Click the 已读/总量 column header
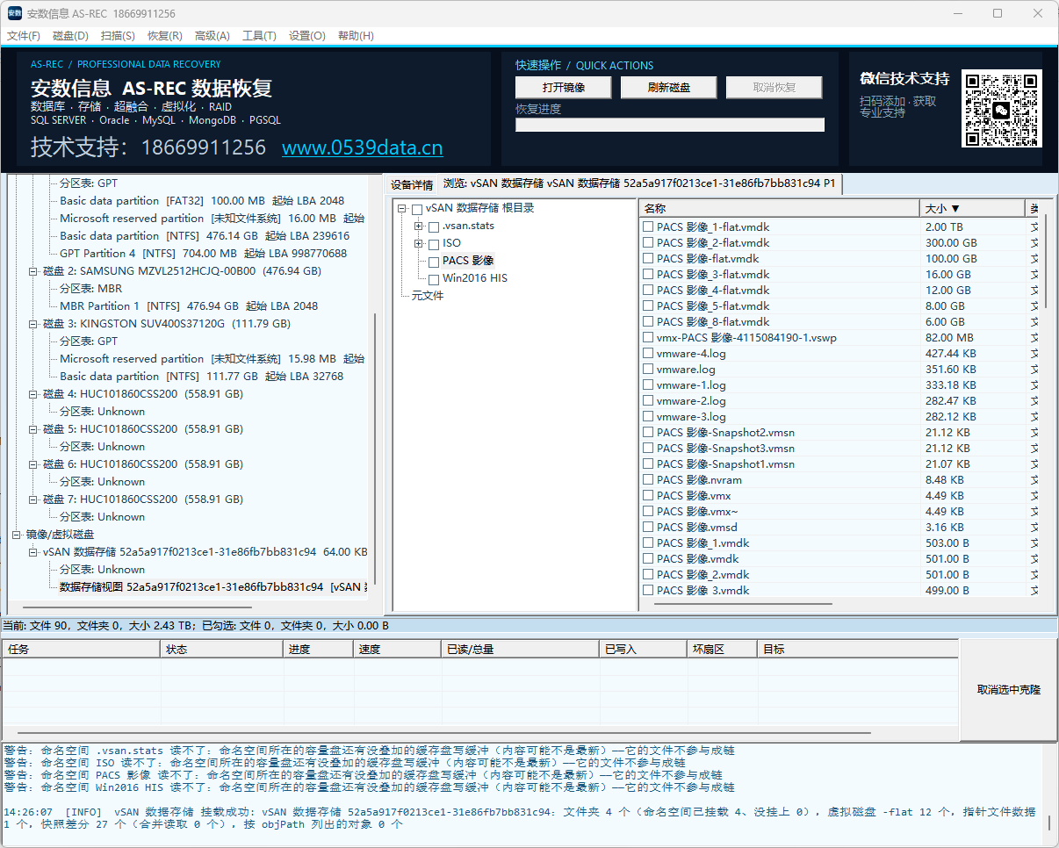The width and height of the screenshot is (1059, 848). point(521,649)
